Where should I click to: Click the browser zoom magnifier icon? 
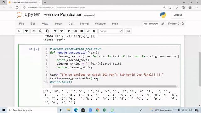164,8
